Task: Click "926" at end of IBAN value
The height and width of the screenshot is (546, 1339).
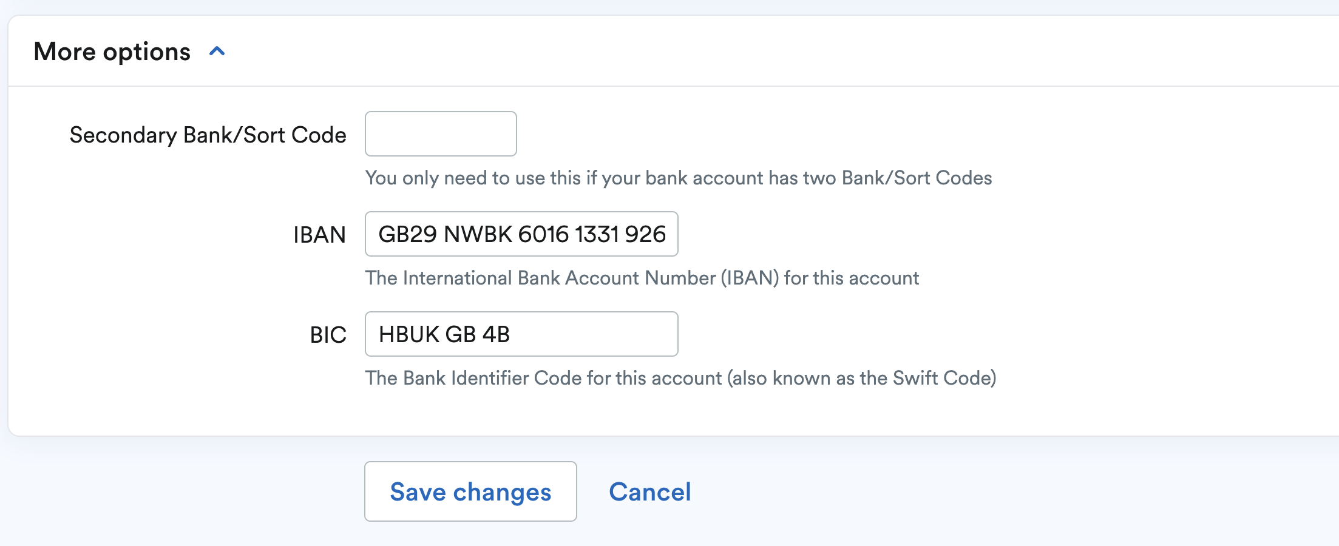Action: click(x=645, y=234)
